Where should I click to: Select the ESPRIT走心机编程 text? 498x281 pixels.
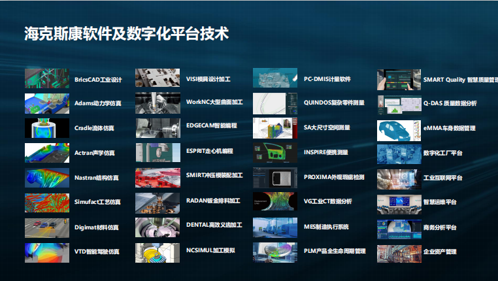pos(210,151)
